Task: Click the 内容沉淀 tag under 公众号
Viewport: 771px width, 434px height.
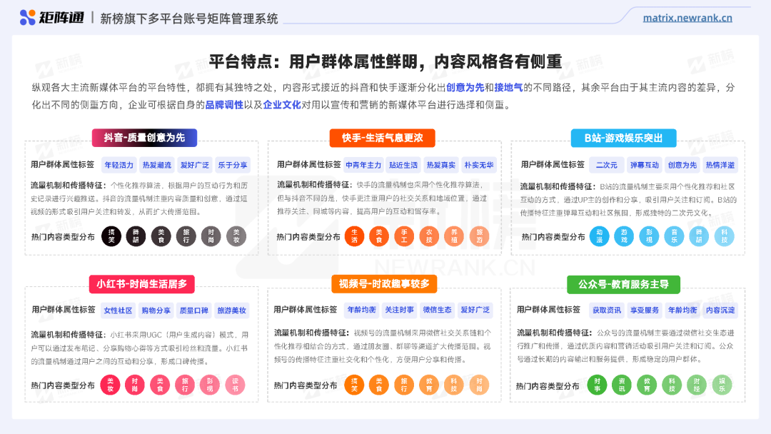Action: pyautogui.click(x=720, y=310)
